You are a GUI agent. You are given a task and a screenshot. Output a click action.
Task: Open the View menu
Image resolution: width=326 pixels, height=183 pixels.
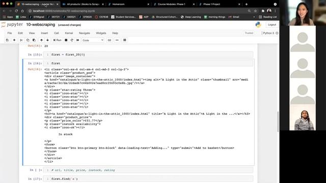32,33
